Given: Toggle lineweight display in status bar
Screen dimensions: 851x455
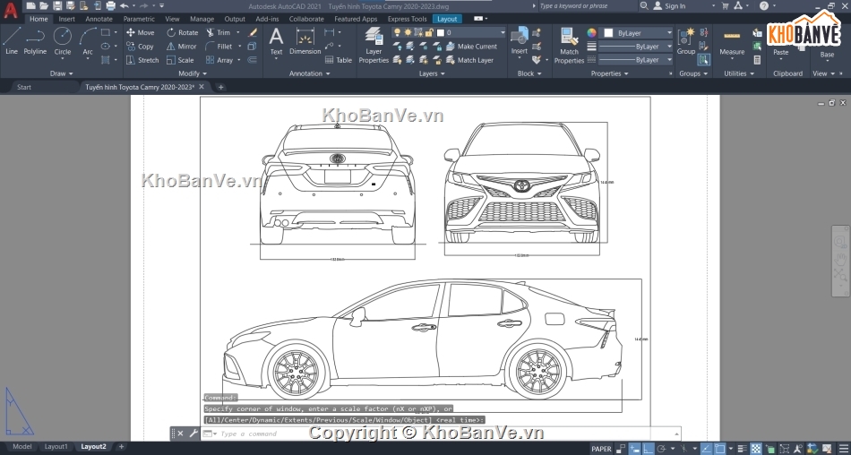Looking at the screenshot, I should 742,449.
